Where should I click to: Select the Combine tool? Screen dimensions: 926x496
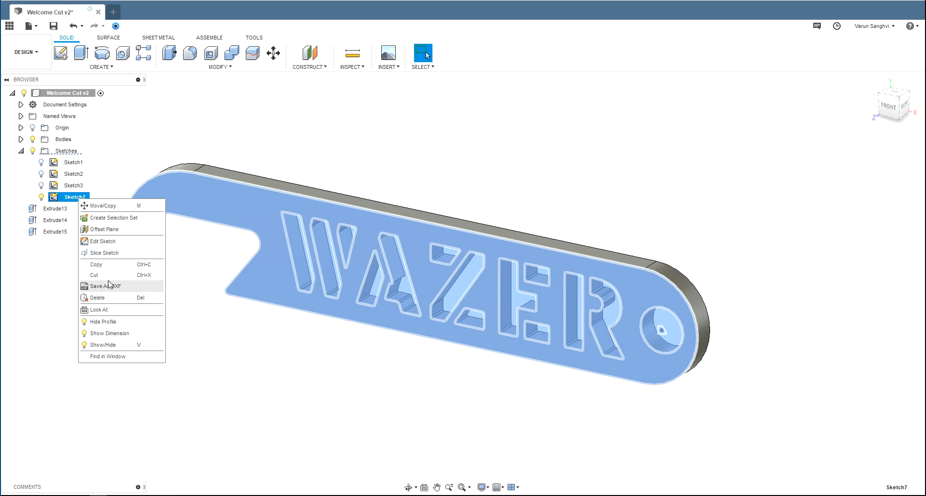pos(232,53)
